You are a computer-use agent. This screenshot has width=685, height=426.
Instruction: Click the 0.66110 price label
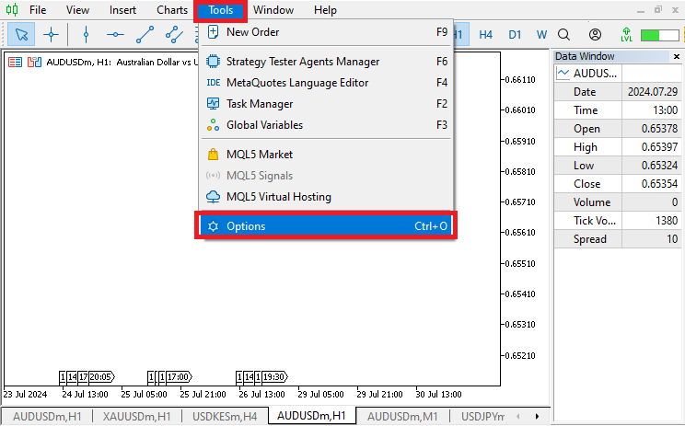[x=520, y=79]
